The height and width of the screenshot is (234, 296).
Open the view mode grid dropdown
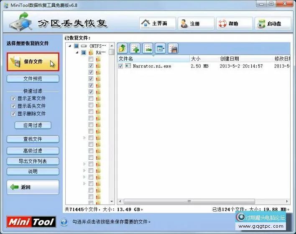click(160, 48)
